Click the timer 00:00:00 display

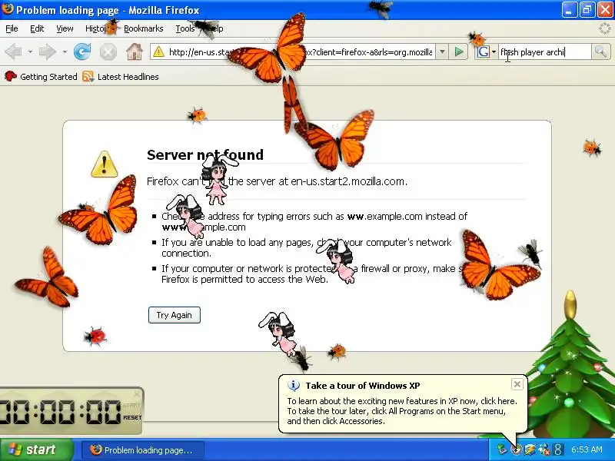click(60, 412)
